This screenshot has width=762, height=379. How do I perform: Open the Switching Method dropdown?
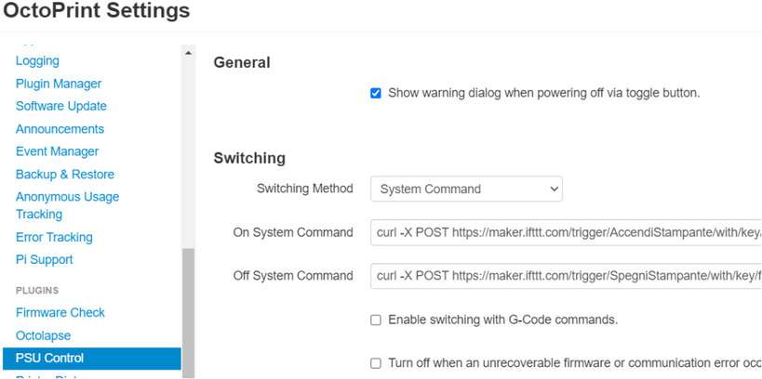[466, 189]
